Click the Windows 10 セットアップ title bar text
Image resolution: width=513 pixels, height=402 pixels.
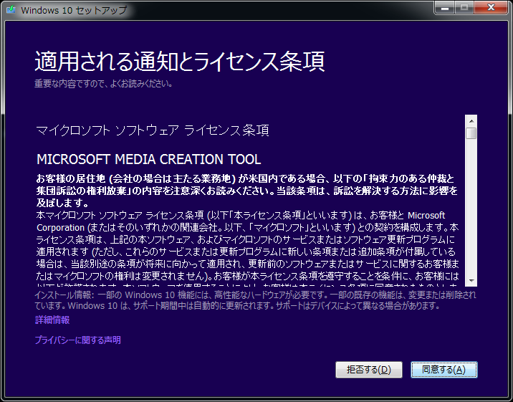pos(74,10)
